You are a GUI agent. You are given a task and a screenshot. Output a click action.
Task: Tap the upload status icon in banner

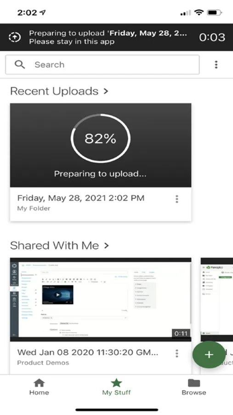pyautogui.click(x=15, y=37)
